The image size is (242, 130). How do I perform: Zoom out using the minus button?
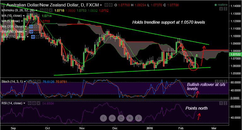click(112, 118)
